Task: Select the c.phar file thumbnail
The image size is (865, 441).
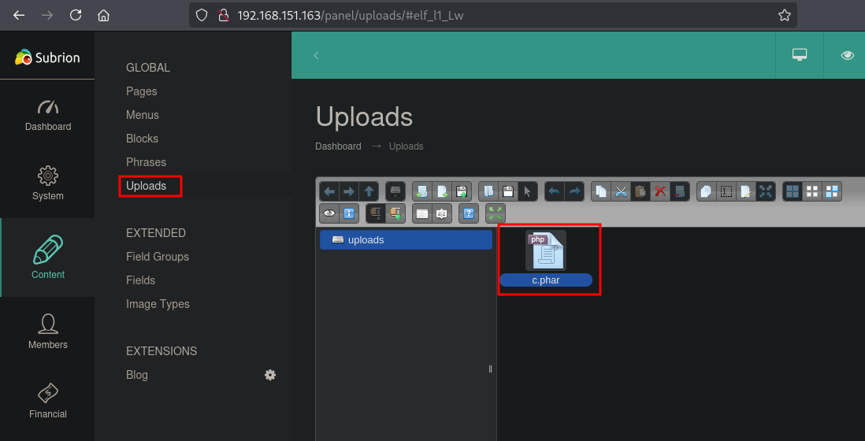Action: 546,252
